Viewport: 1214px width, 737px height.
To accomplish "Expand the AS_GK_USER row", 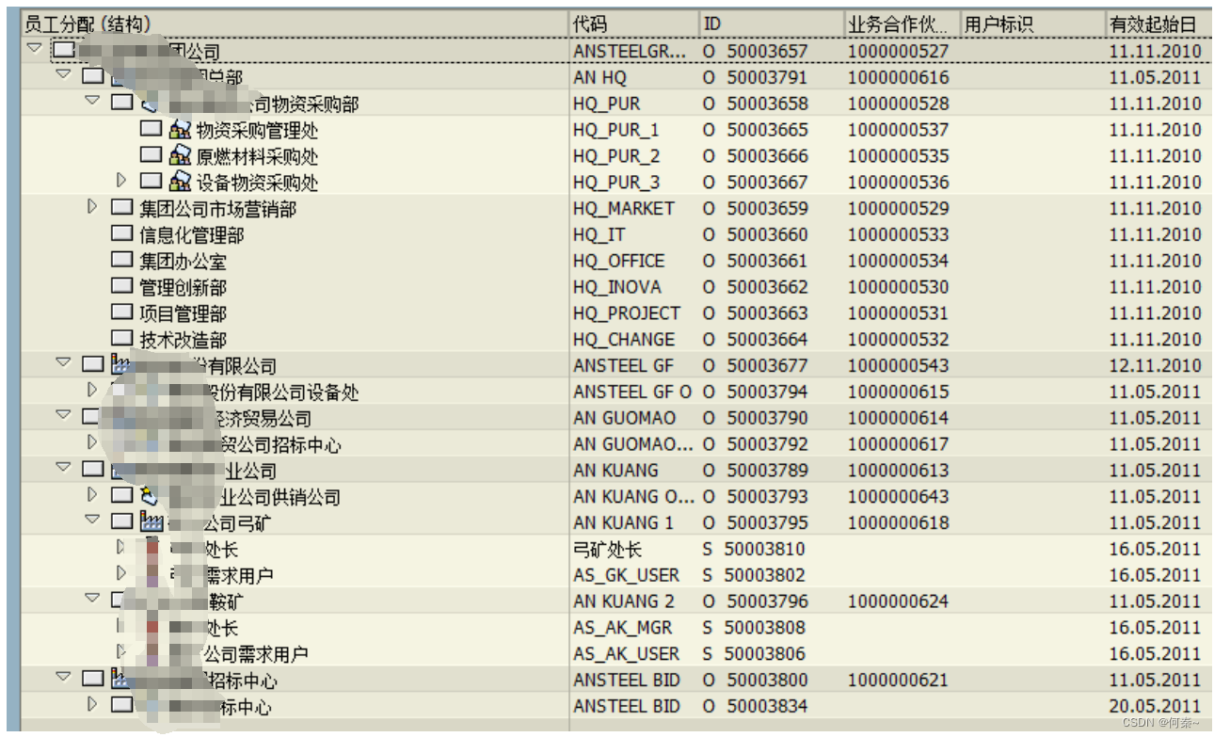I will [120, 572].
